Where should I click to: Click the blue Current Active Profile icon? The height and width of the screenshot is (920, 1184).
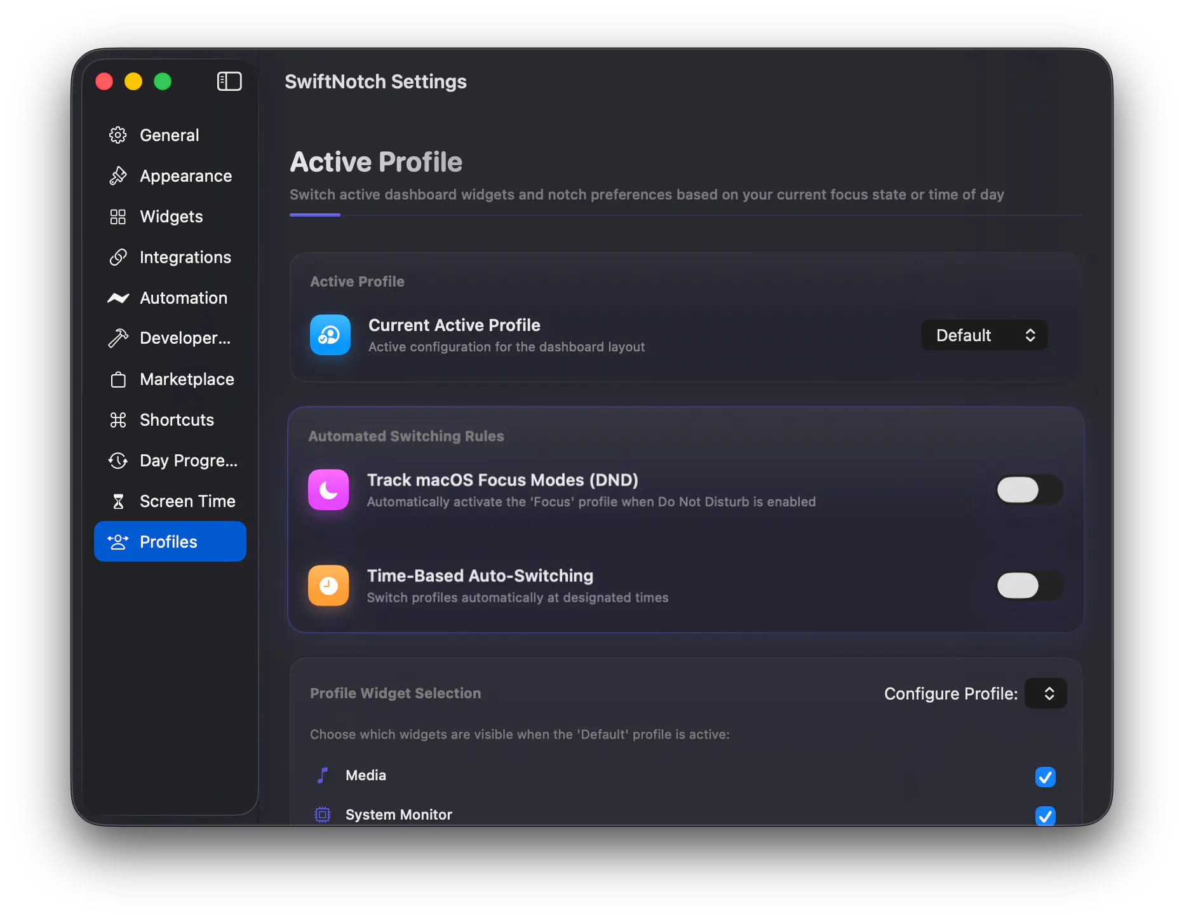click(x=330, y=335)
